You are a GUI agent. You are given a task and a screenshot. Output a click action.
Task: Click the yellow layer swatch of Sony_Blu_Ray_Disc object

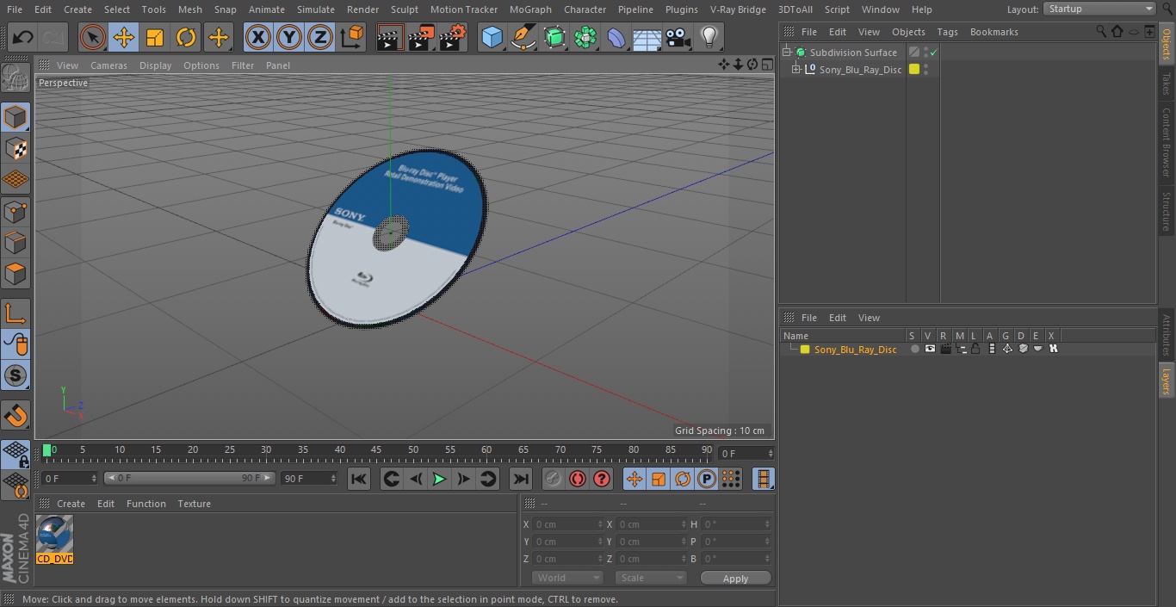coord(914,70)
